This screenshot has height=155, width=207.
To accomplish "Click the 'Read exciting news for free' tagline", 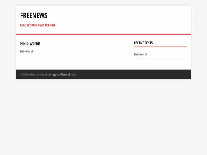I will coord(38,25).
